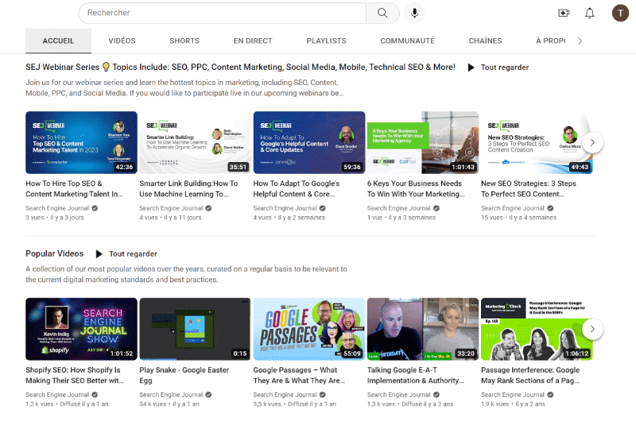Open thumbnail How To Hire Top SEO
This screenshot has height=421, width=636.
point(81,143)
